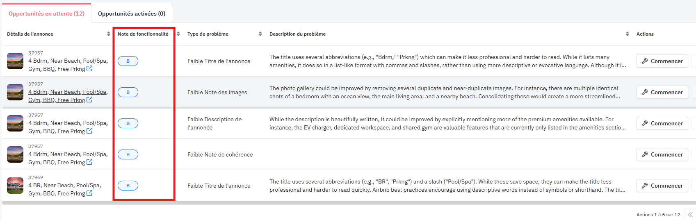
Task: Open external link icon of 37969 listing
Action: 89,193
